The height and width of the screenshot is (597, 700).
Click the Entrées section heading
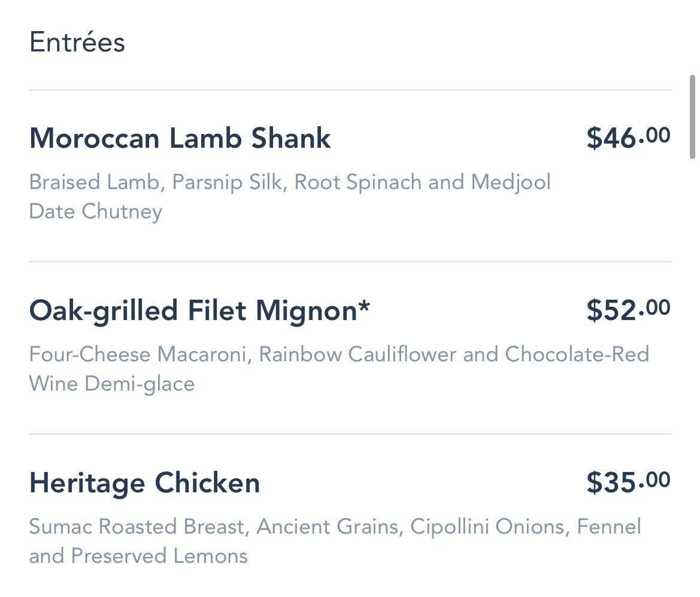[x=77, y=43]
